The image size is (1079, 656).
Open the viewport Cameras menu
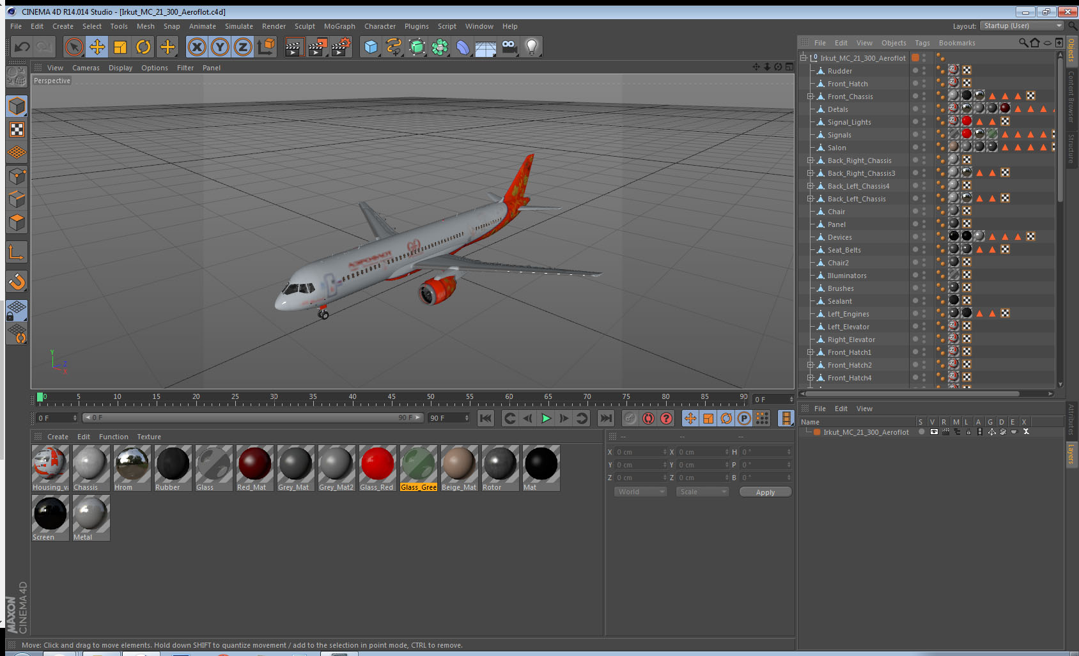coord(86,68)
